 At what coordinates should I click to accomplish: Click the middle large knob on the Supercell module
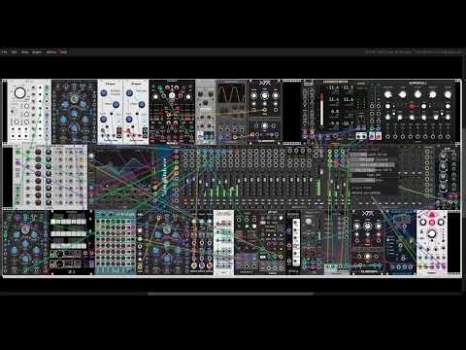pyautogui.click(x=417, y=94)
